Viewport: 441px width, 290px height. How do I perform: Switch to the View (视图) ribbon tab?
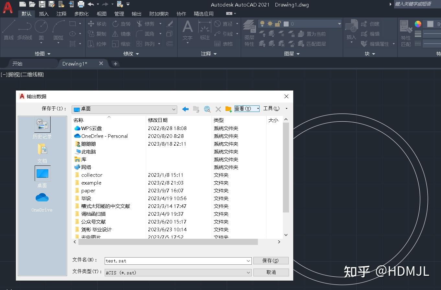[102, 14]
